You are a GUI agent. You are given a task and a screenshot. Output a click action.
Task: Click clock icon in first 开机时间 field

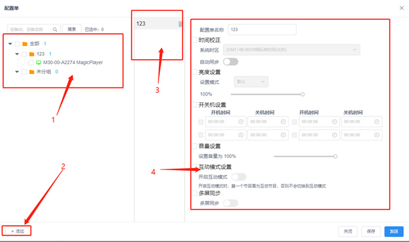pos(241,122)
